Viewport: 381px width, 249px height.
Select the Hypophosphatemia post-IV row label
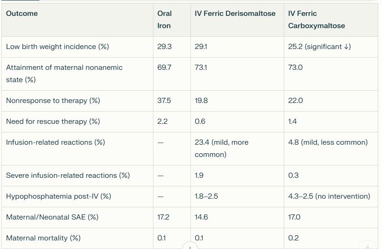tap(58, 196)
